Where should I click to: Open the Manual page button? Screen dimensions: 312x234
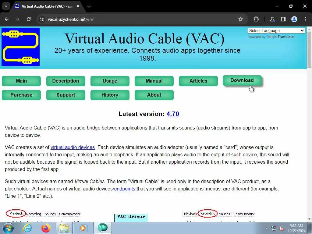[154, 81]
